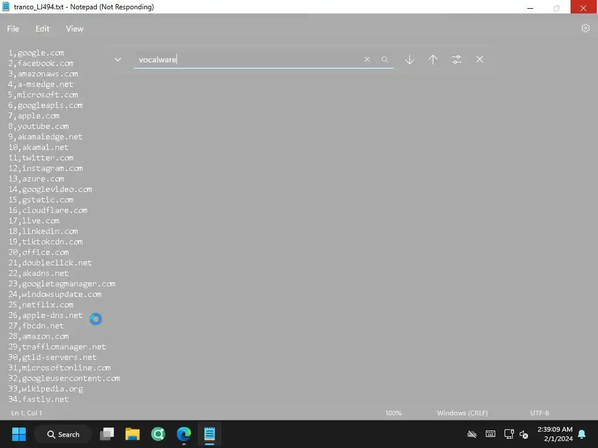Image resolution: width=598 pixels, height=448 pixels.
Task: Click the line 6,googleapis.com
Action: [x=46, y=106]
